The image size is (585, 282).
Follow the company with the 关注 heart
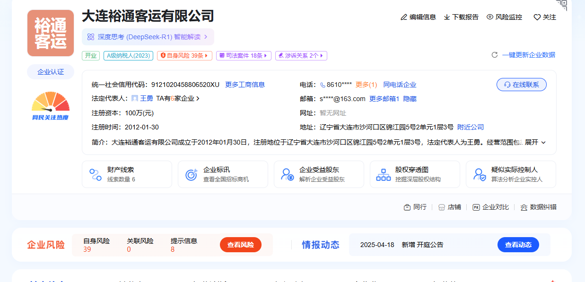(x=545, y=17)
